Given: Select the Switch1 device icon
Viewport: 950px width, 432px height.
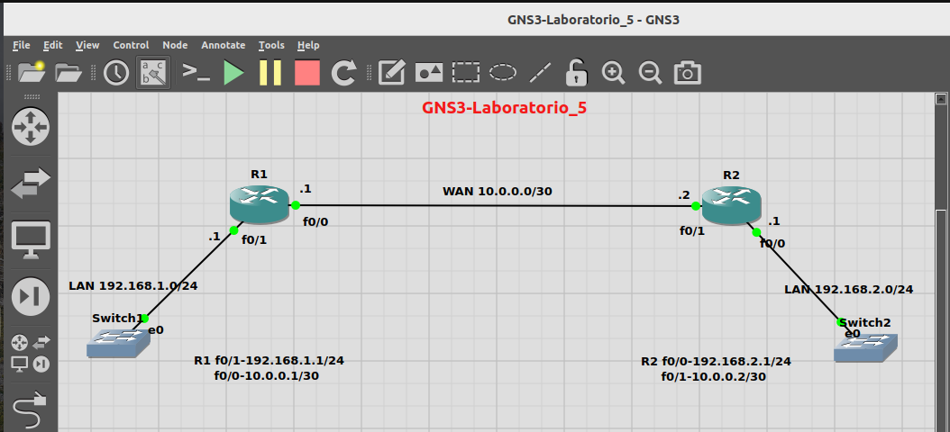Looking at the screenshot, I should point(118,345).
